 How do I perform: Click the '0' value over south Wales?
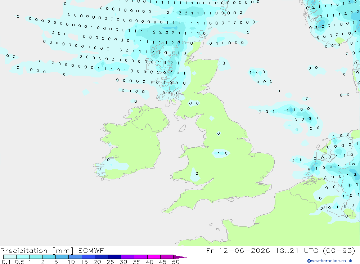(x=197, y=174)
